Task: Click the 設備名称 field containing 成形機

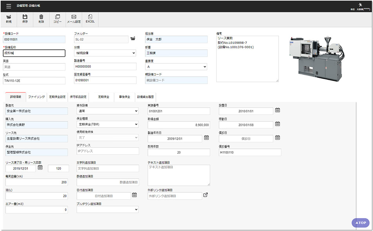Action: pyautogui.click(x=34, y=53)
